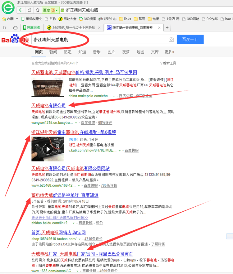Click the sidebar toggle icon left of tabs
Viewport: 233px width, 274px height.
coord(5,28)
